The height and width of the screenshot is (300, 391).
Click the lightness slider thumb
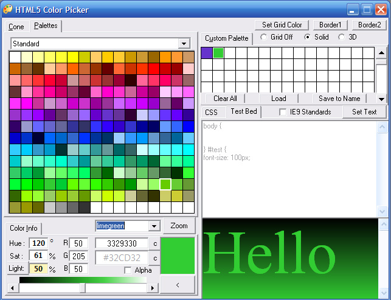point(83,288)
